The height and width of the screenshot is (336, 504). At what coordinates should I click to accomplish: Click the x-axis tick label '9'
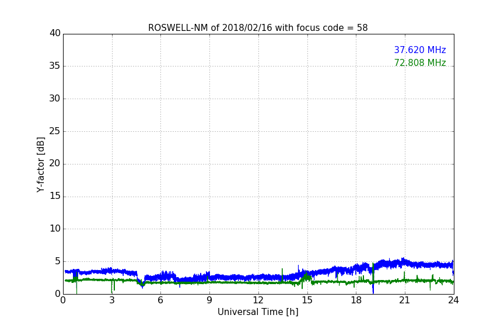tap(209, 300)
